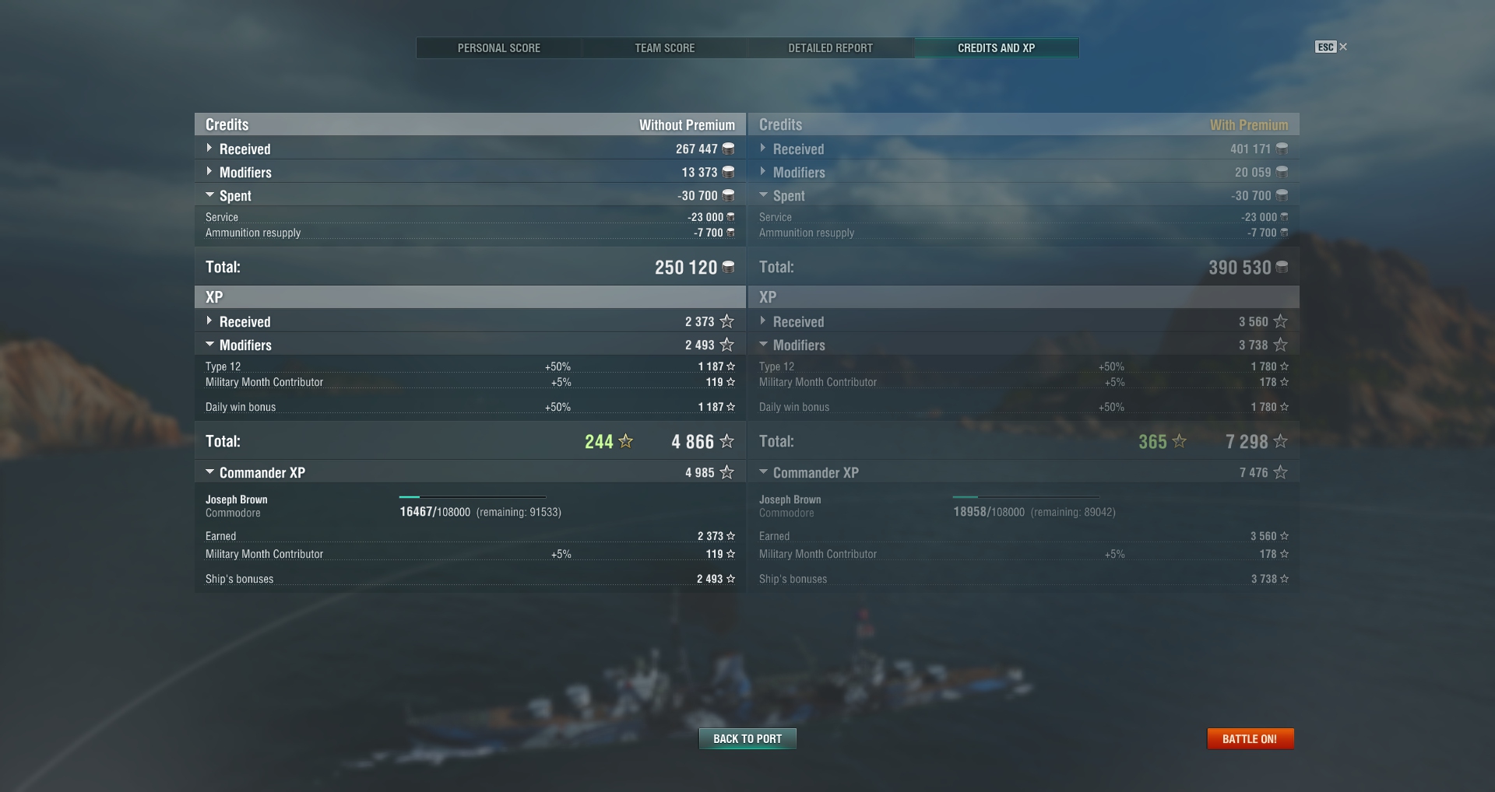Switch to the Personal Score tab
The image size is (1495, 792).
point(499,47)
